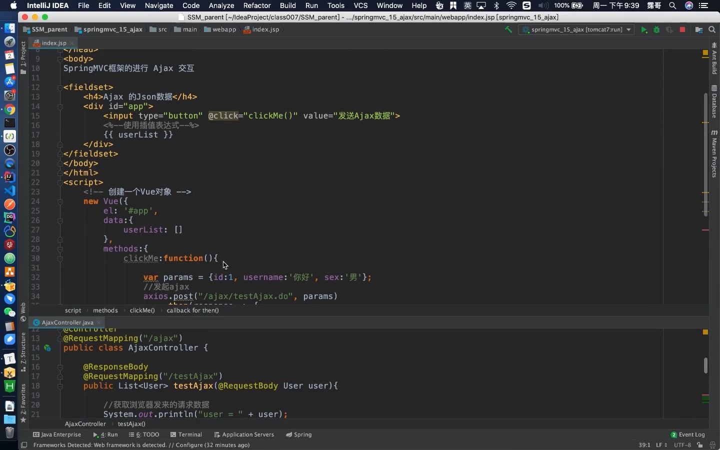Toggle the Maven Projects side panel
This screenshot has width=720, height=450.
tap(714, 154)
